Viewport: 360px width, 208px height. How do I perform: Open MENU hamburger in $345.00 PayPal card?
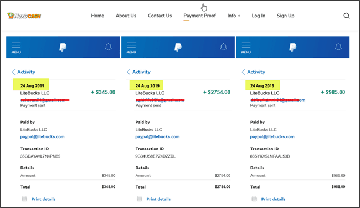tap(16, 48)
